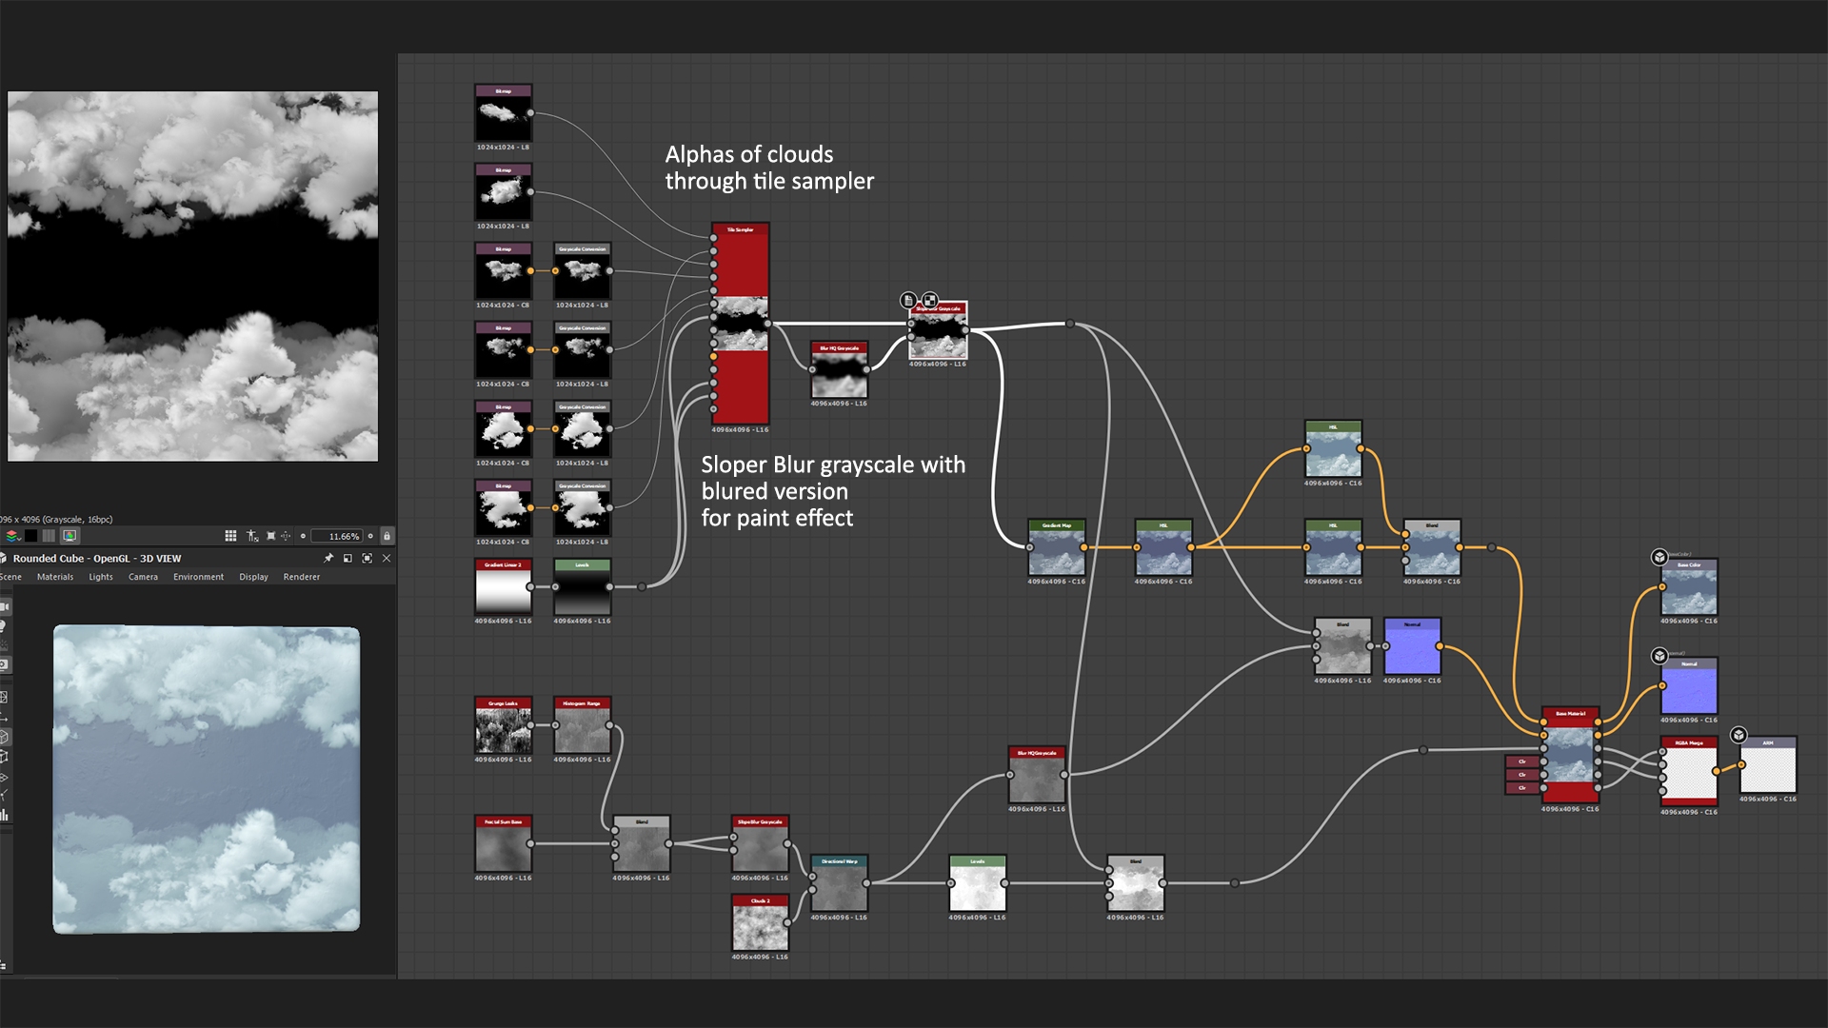
Task: Open the Materials menu
Action: coord(55,577)
